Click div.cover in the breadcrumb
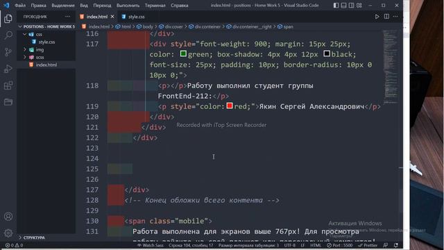 coord(174,26)
